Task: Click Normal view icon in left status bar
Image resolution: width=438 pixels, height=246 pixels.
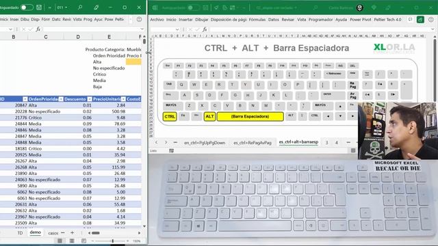Action: tap(60, 241)
